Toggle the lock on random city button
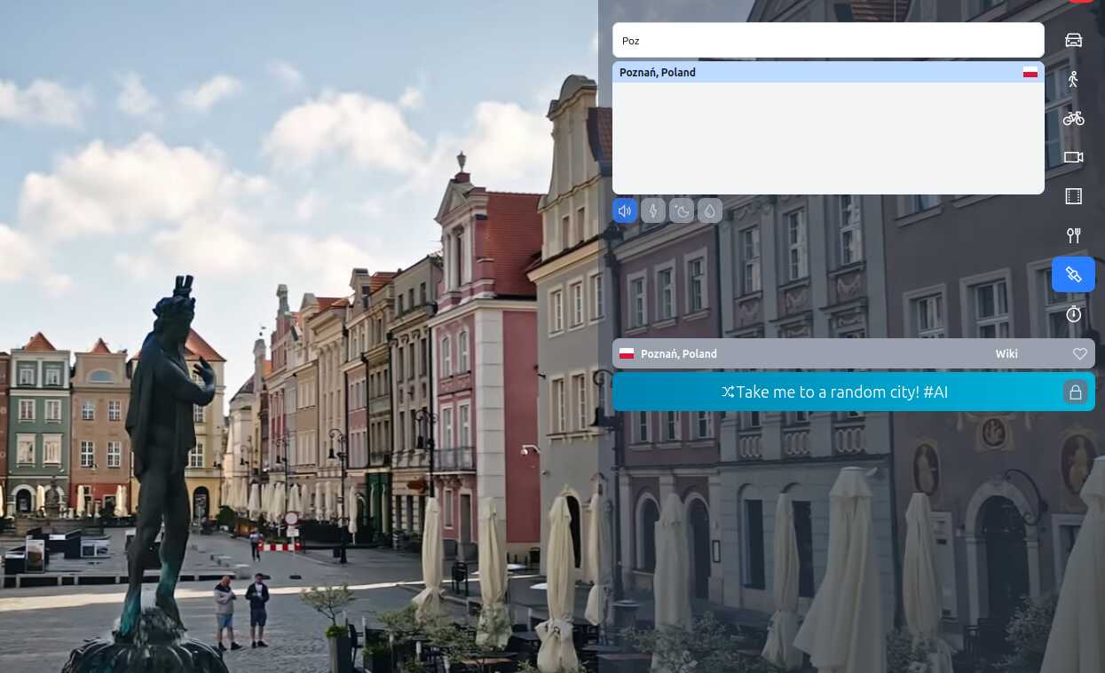Image resolution: width=1105 pixels, height=673 pixels. [x=1075, y=392]
